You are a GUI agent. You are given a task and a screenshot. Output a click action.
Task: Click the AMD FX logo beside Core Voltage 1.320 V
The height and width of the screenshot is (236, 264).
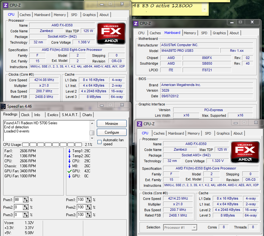245,152
